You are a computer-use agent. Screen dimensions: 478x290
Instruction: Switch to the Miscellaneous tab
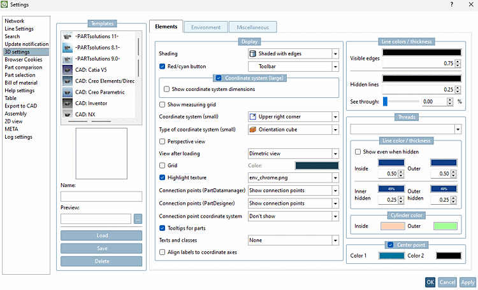click(x=253, y=27)
